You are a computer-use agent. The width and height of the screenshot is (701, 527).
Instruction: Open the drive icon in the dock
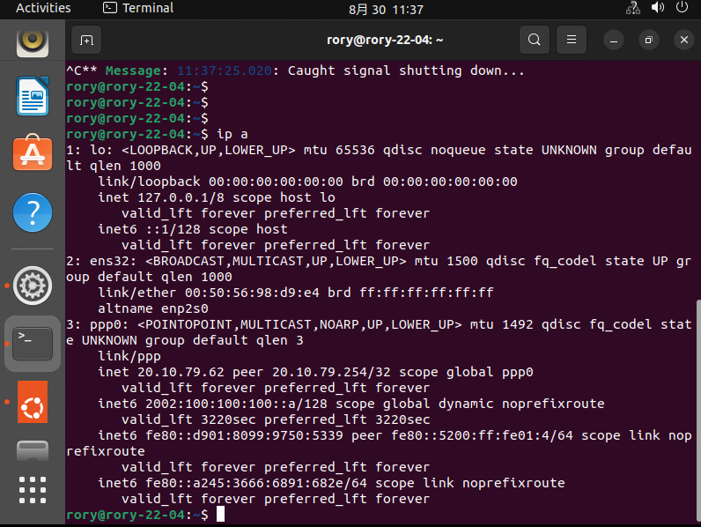[x=33, y=451]
